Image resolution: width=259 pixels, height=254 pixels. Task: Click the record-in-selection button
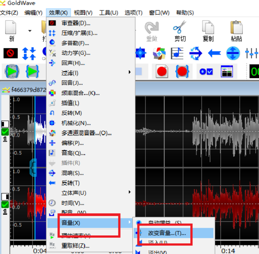[182, 71]
